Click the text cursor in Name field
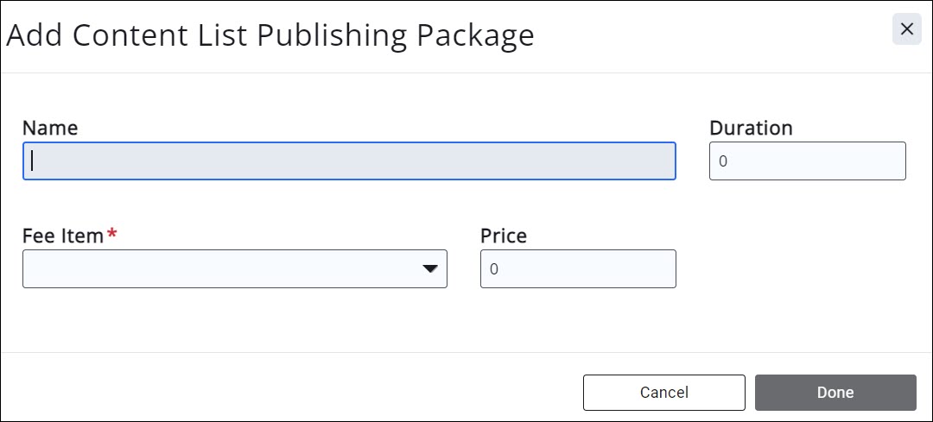933x422 pixels. [x=33, y=161]
